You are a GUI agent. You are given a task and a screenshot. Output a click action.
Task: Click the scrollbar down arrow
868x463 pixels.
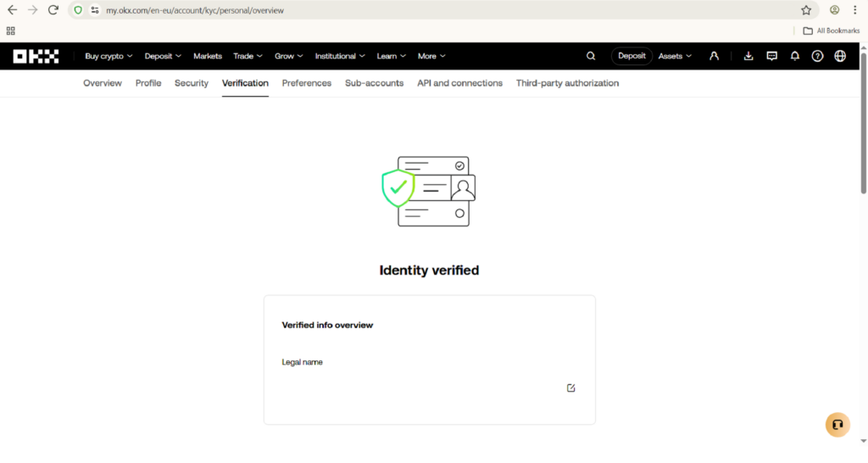click(864, 442)
